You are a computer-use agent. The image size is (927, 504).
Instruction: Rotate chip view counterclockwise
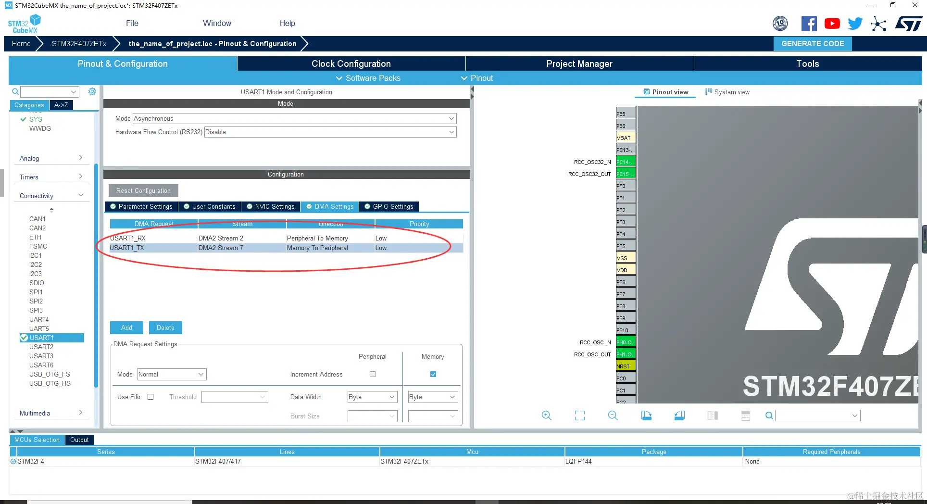pyautogui.click(x=679, y=416)
